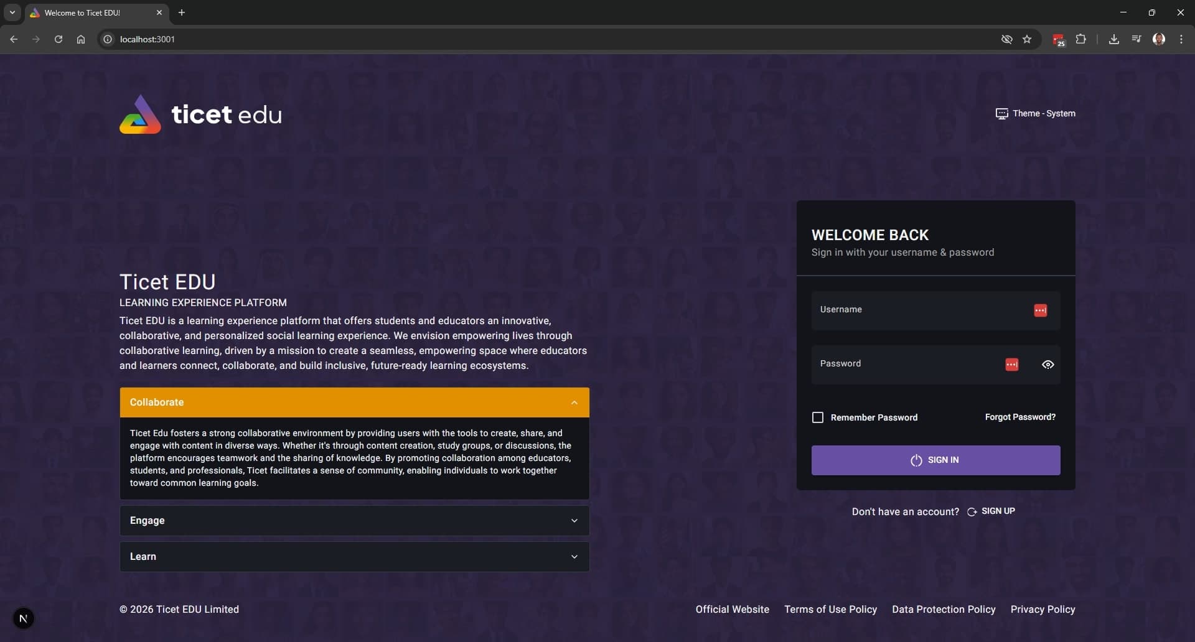Collapse the Collaborate accordion section

(354, 402)
